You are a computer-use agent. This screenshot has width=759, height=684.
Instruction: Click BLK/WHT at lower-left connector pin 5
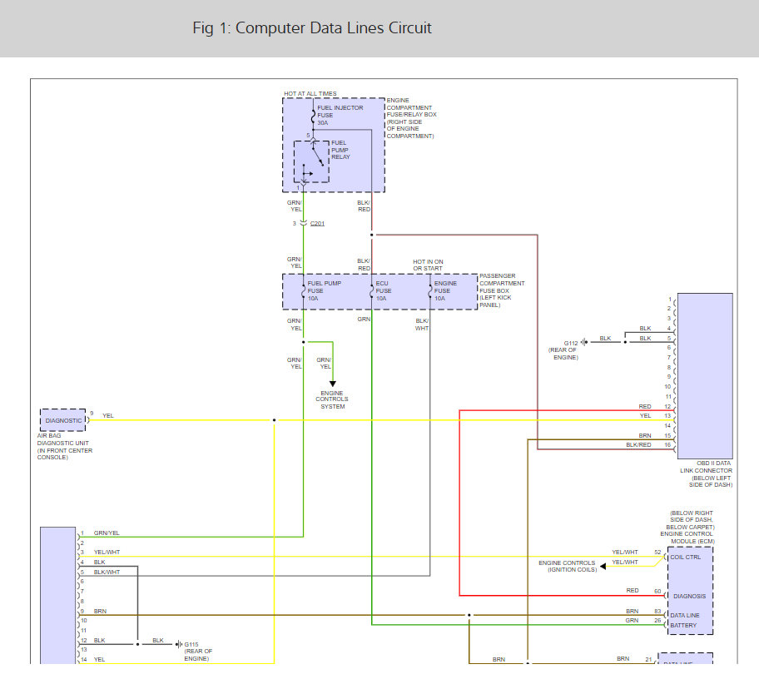click(107, 572)
